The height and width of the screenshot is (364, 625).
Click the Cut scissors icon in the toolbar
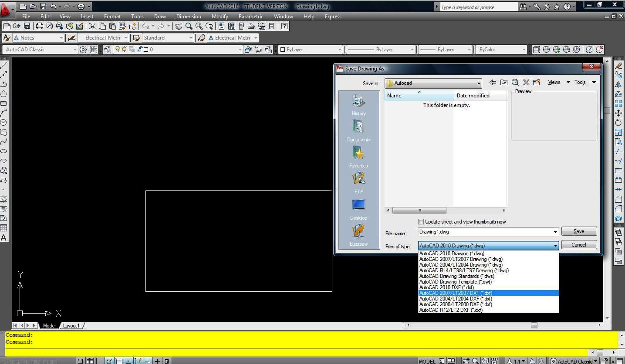point(92,26)
